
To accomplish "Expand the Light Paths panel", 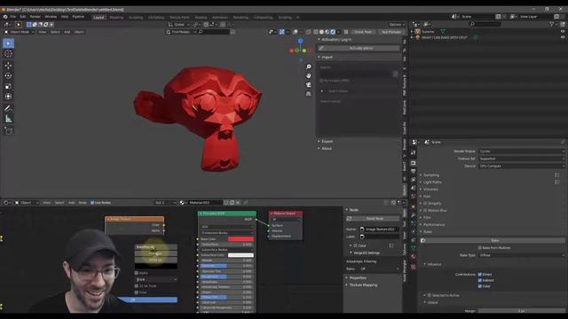I will pos(432,183).
